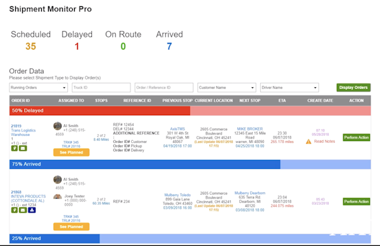This screenshot has width=380, height=246.
Task: Open Trans Logistics Warehouse link
Action: [x=23, y=133]
